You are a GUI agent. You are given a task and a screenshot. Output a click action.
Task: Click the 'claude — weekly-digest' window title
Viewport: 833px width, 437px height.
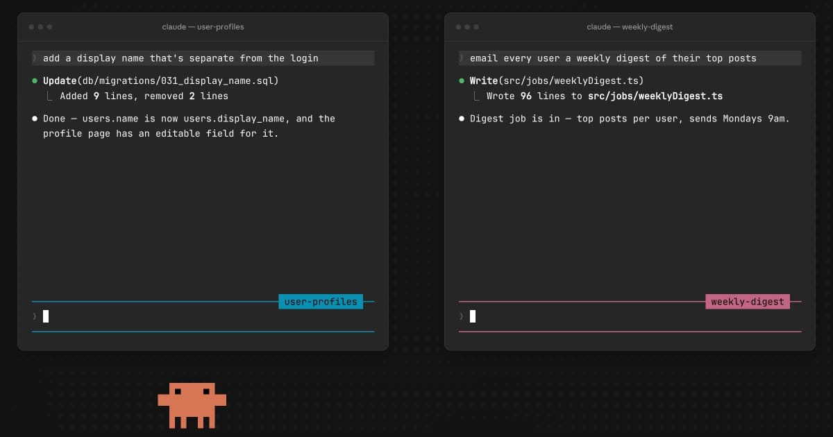pos(630,27)
